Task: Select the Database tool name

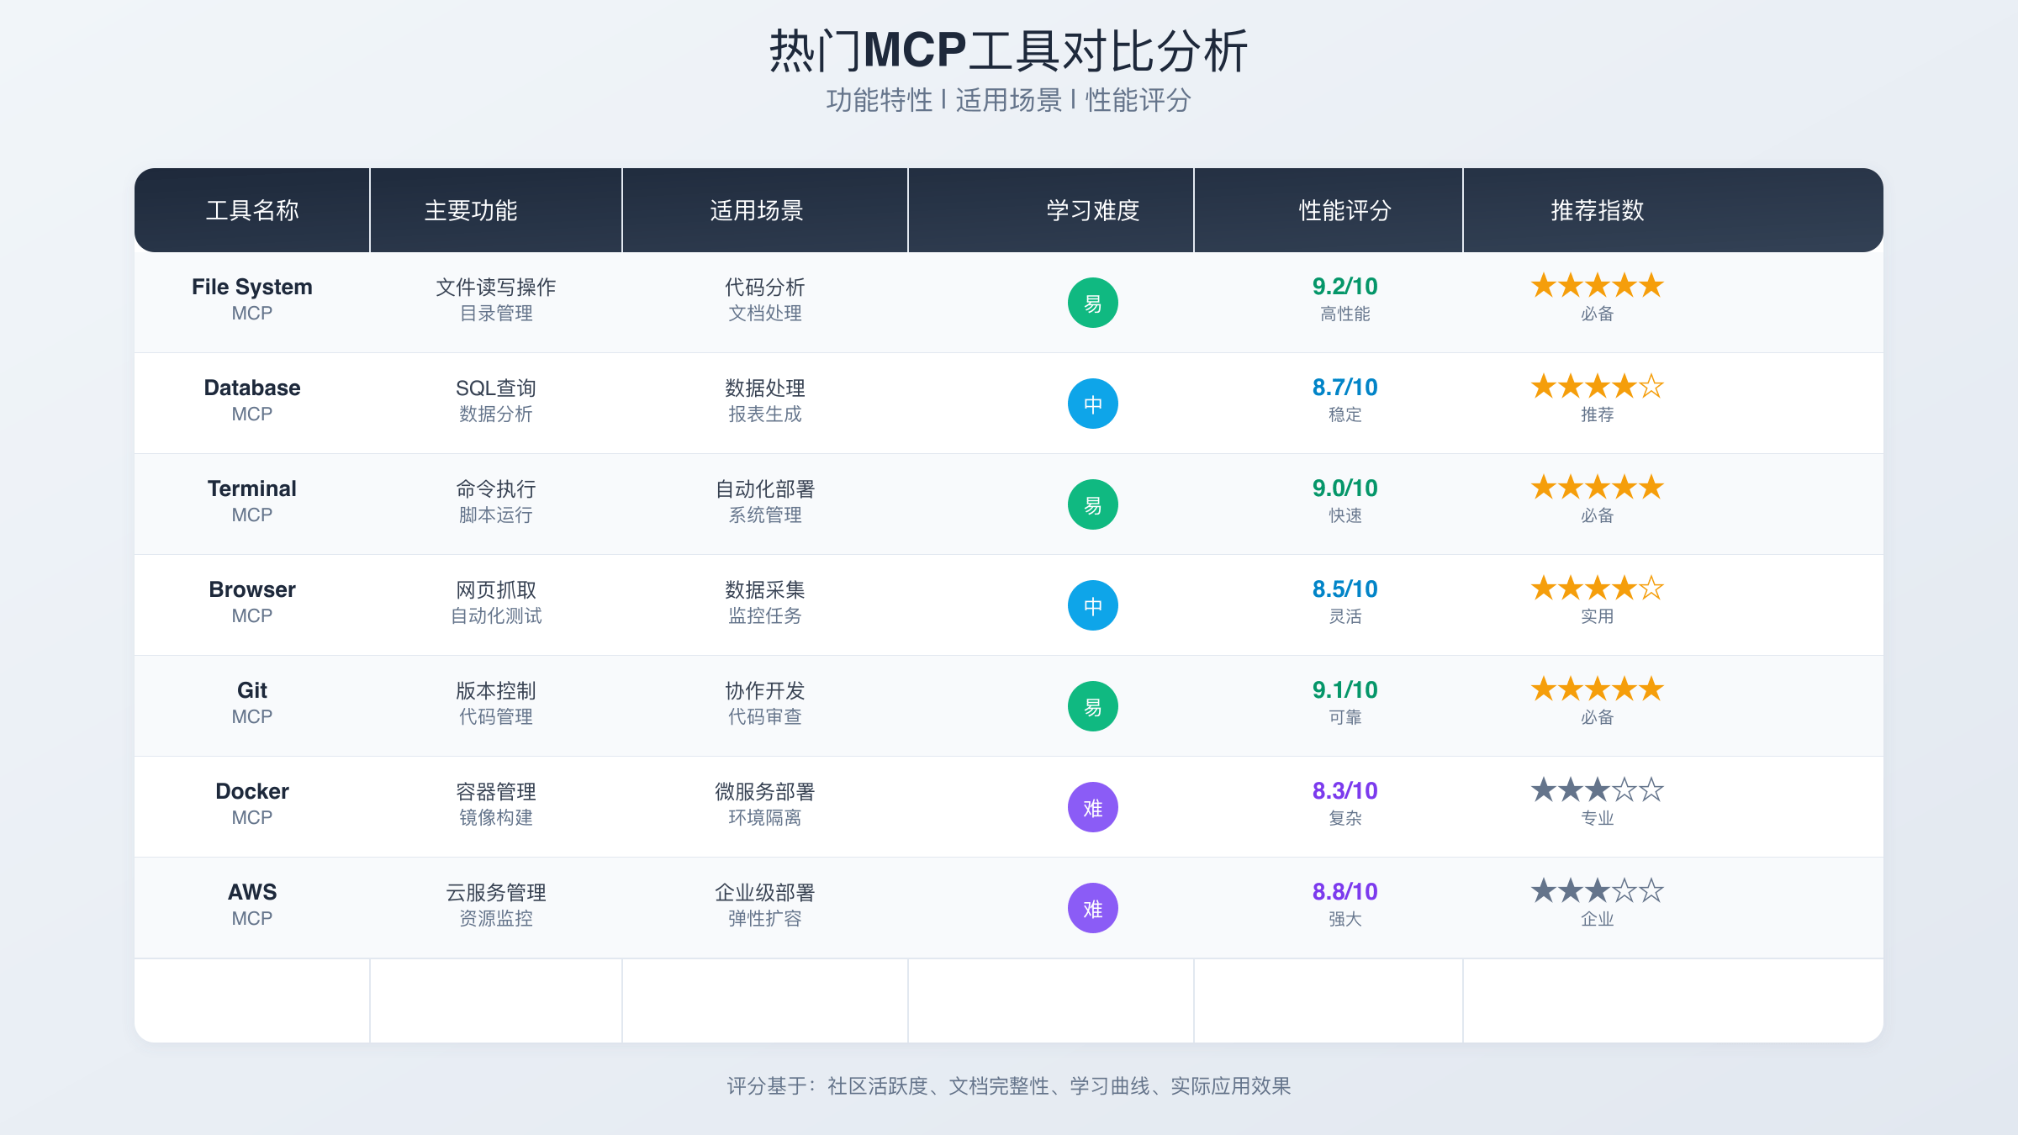Action: [252, 388]
